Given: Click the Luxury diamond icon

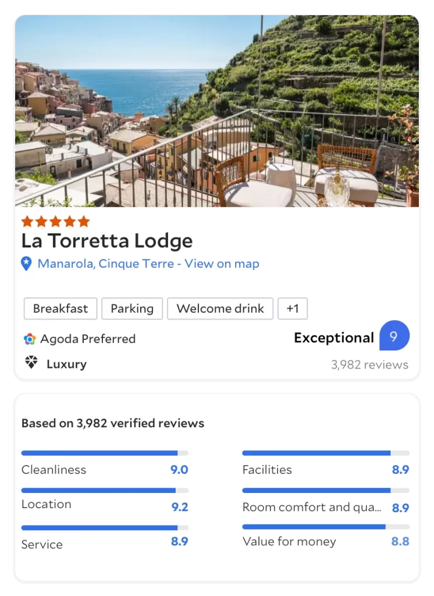Looking at the screenshot, I should (x=31, y=363).
